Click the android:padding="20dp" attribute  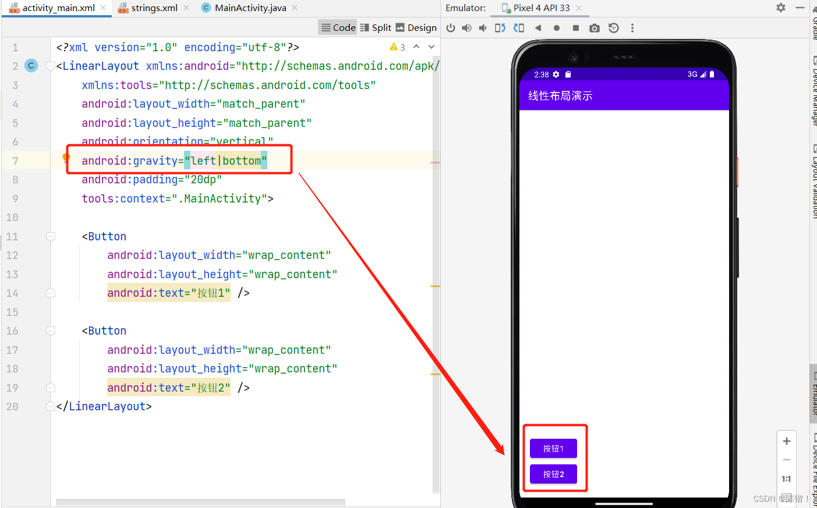point(152,179)
